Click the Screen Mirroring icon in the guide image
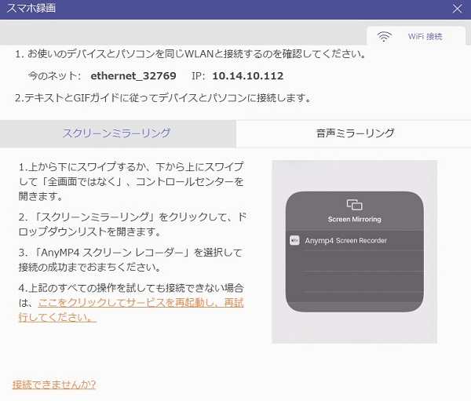 354,205
